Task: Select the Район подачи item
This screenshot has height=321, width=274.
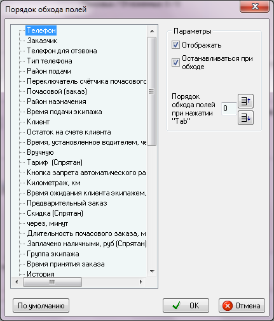Action: [49, 71]
